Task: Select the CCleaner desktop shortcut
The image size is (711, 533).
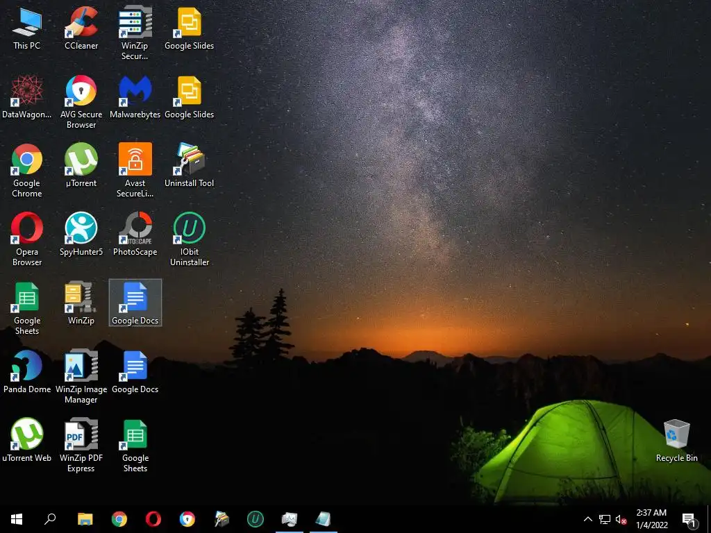Action: point(81,28)
